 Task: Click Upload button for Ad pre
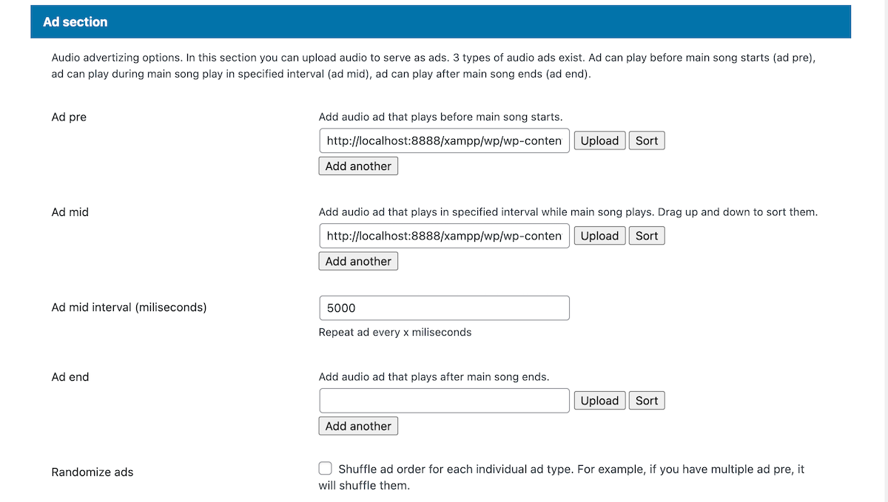coord(599,140)
